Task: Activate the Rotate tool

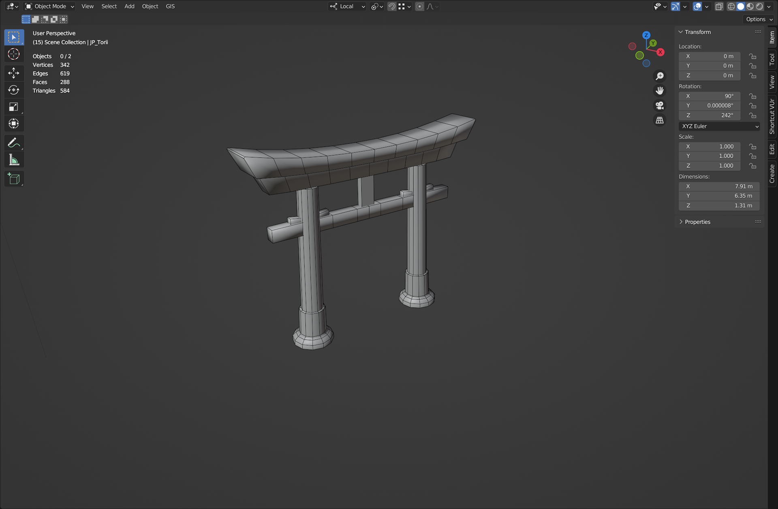Action: (14, 90)
